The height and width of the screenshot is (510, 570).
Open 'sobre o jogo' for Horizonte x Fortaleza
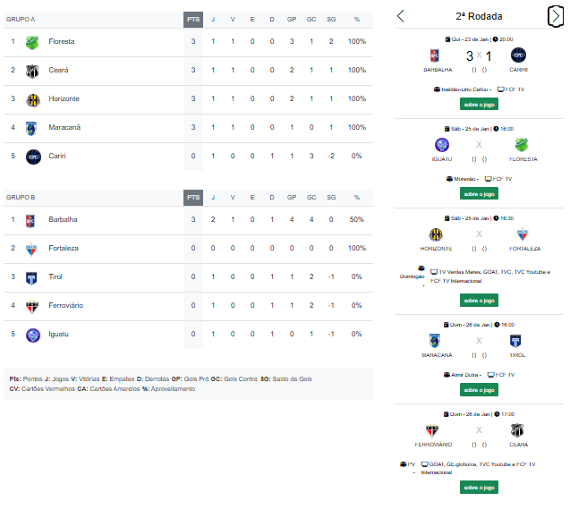[479, 301]
